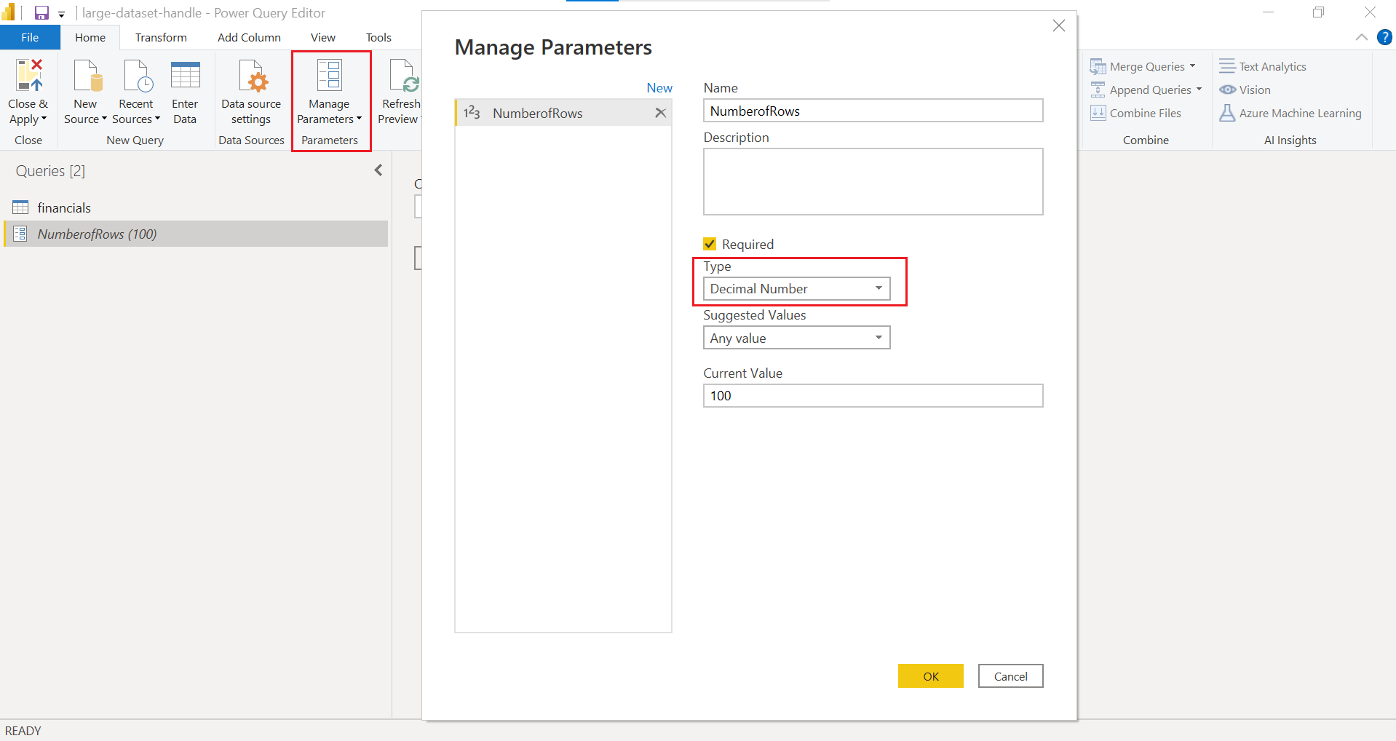Image resolution: width=1396 pixels, height=741 pixels.
Task: Open the Suggested Values dropdown
Action: pyautogui.click(x=796, y=338)
